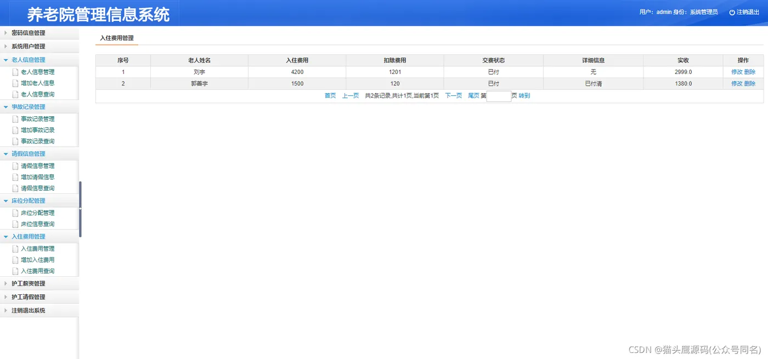Select the 入住费用管理 tab above the table

(x=117, y=38)
